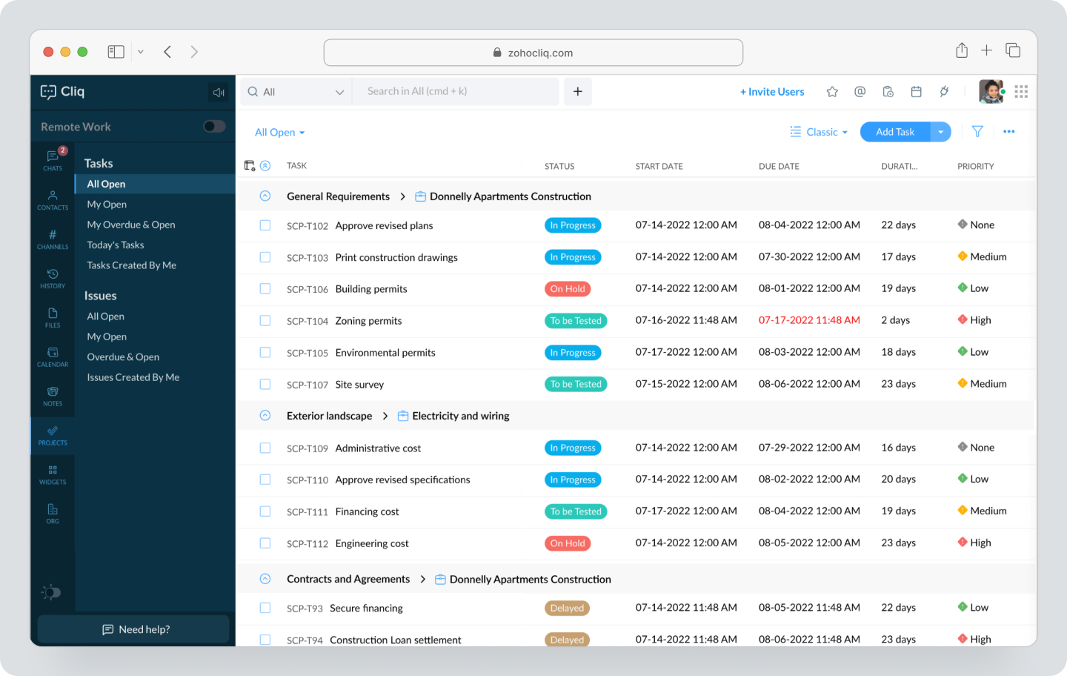1067x676 pixels.
Task: Open the Chats panel in the sidebar
Action: point(52,160)
